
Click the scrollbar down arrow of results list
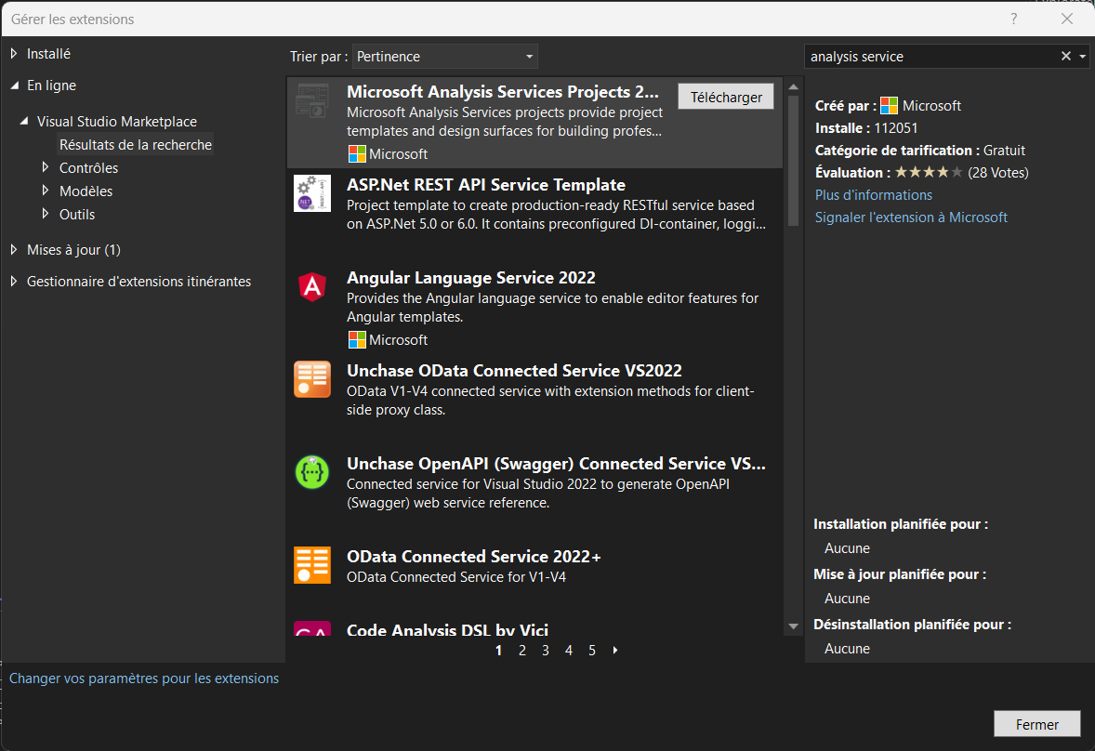click(793, 626)
